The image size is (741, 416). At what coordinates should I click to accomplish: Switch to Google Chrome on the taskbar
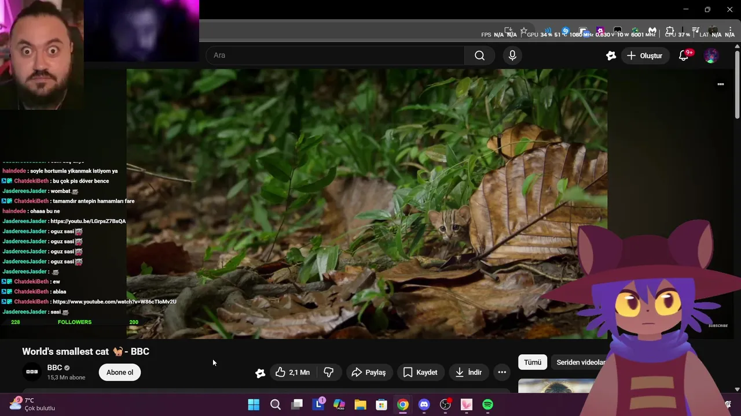[403, 404]
